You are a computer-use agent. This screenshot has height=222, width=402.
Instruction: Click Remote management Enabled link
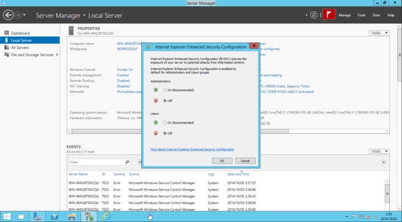click(x=123, y=75)
